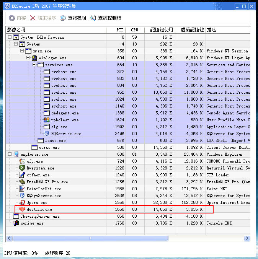Click PID value 3660 of destino.exe

(119, 209)
